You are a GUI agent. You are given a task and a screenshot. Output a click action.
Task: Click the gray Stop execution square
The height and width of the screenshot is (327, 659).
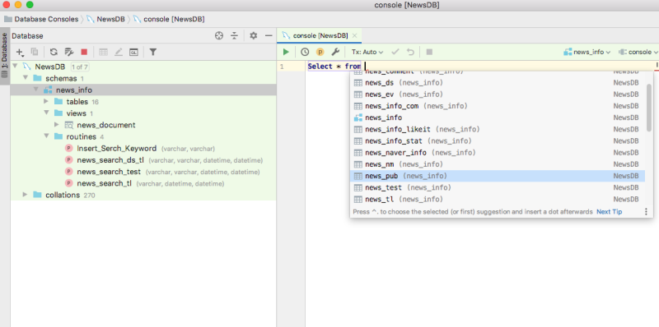(429, 52)
